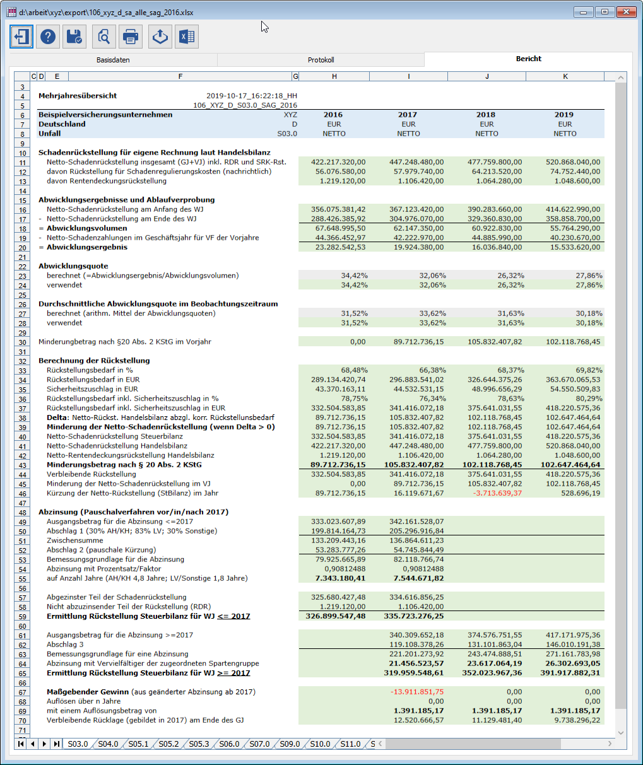Click the exit/leave window icon

21,37
